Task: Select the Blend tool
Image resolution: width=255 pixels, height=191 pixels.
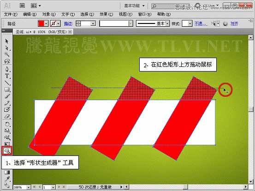Action: click(7, 185)
